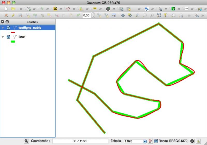Uncheck visibility of testligne_cubic layer
Screen dimensions: 207x145
[x=9, y=28]
